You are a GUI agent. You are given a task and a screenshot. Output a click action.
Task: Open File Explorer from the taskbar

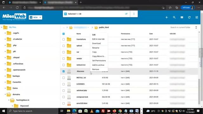(x=69, y=111)
